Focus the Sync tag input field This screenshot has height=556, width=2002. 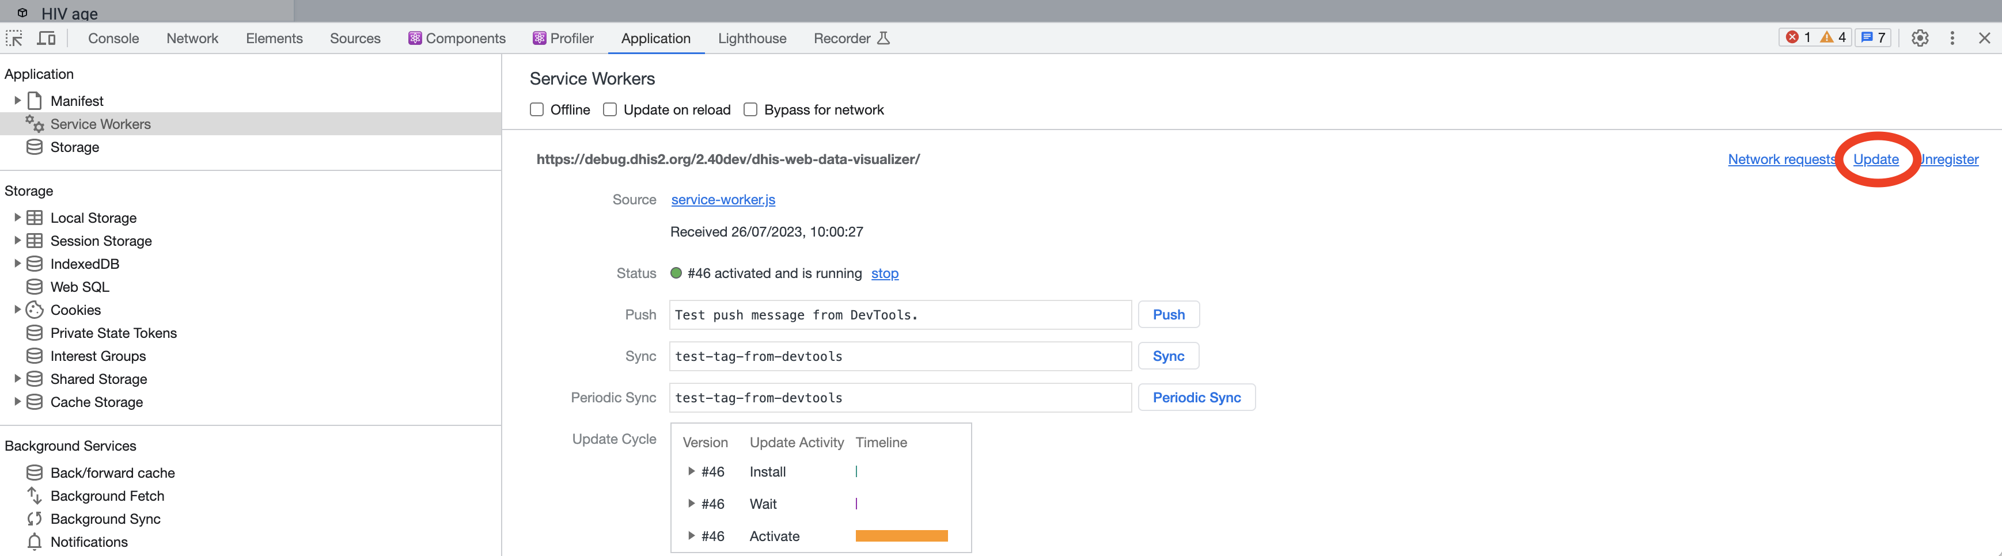(x=901, y=356)
